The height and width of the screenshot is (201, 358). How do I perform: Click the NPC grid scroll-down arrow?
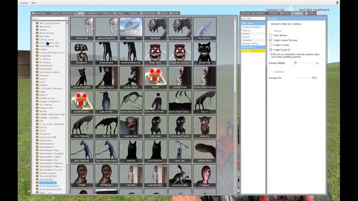tap(235, 193)
